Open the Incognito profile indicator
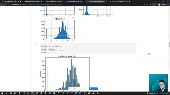This screenshot has height=95, width=170. [162, 5]
